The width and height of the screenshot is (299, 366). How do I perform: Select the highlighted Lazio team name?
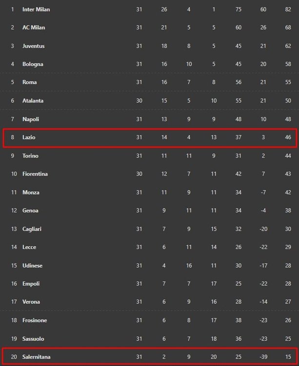29,137
